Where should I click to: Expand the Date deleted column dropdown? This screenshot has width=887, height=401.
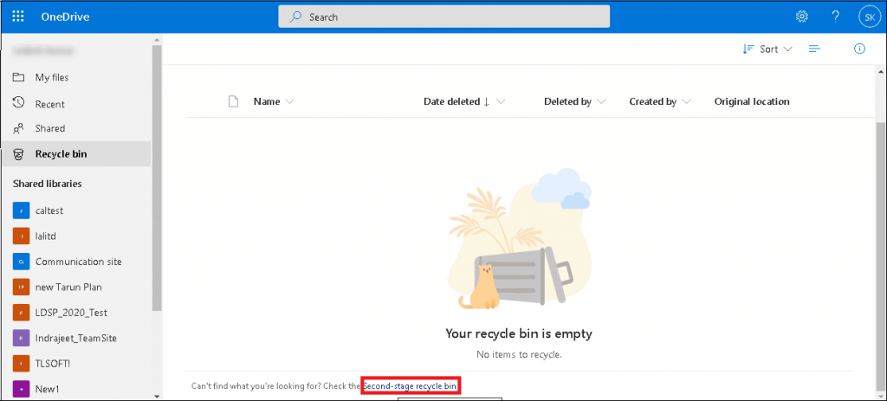pos(501,102)
